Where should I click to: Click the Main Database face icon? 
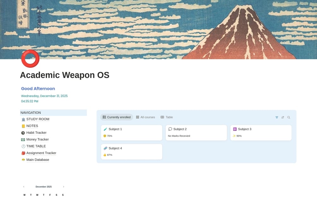pos(23,160)
